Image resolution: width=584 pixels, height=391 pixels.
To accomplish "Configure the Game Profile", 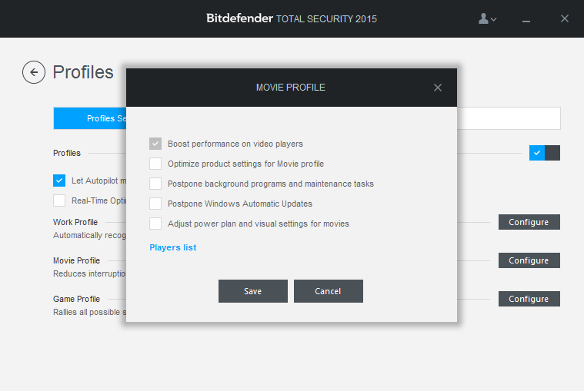I will pyautogui.click(x=529, y=299).
